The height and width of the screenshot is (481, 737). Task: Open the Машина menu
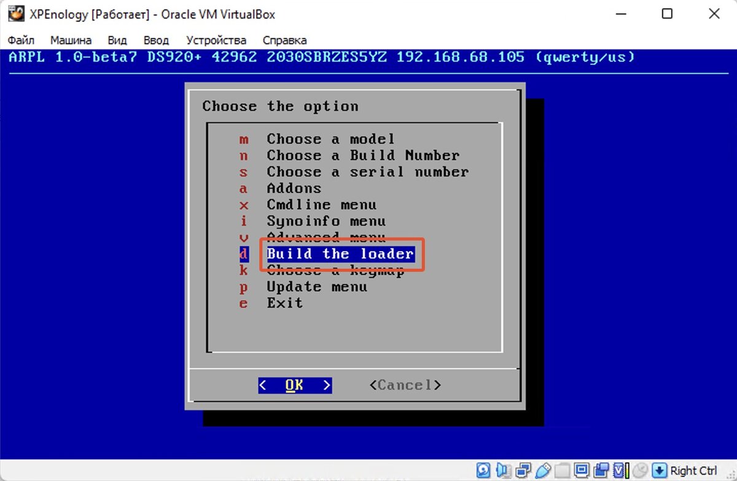tap(71, 41)
